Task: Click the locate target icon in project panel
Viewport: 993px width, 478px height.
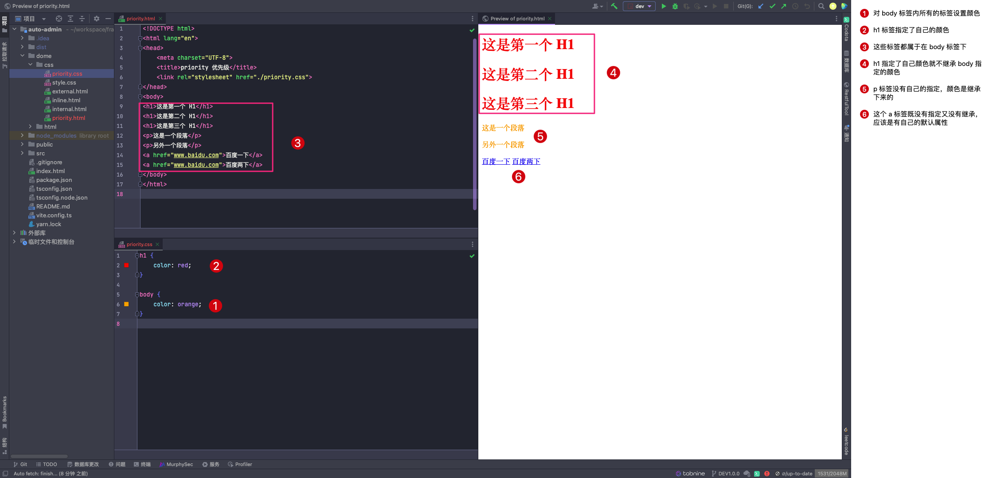Action: (59, 19)
